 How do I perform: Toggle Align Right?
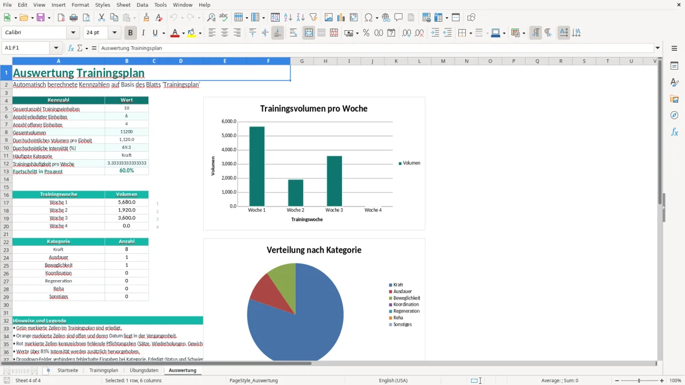pos(237,33)
